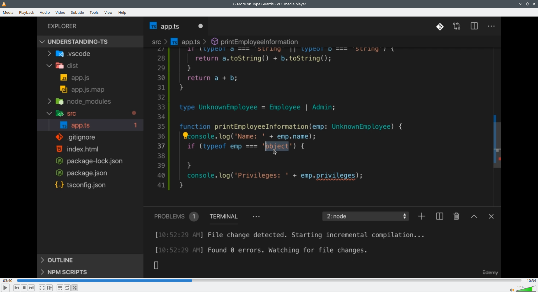Adjust the VLC volume slider
The width and height of the screenshot is (538, 292).
tap(526, 289)
